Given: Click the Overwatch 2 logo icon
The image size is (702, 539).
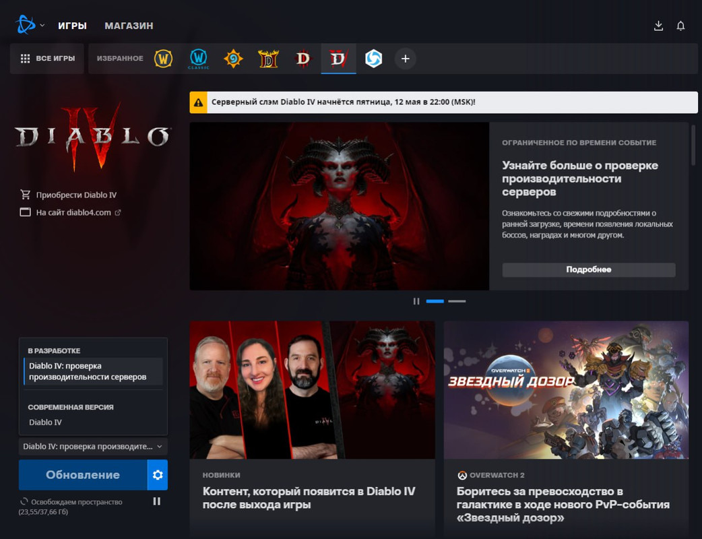Looking at the screenshot, I should [462, 475].
